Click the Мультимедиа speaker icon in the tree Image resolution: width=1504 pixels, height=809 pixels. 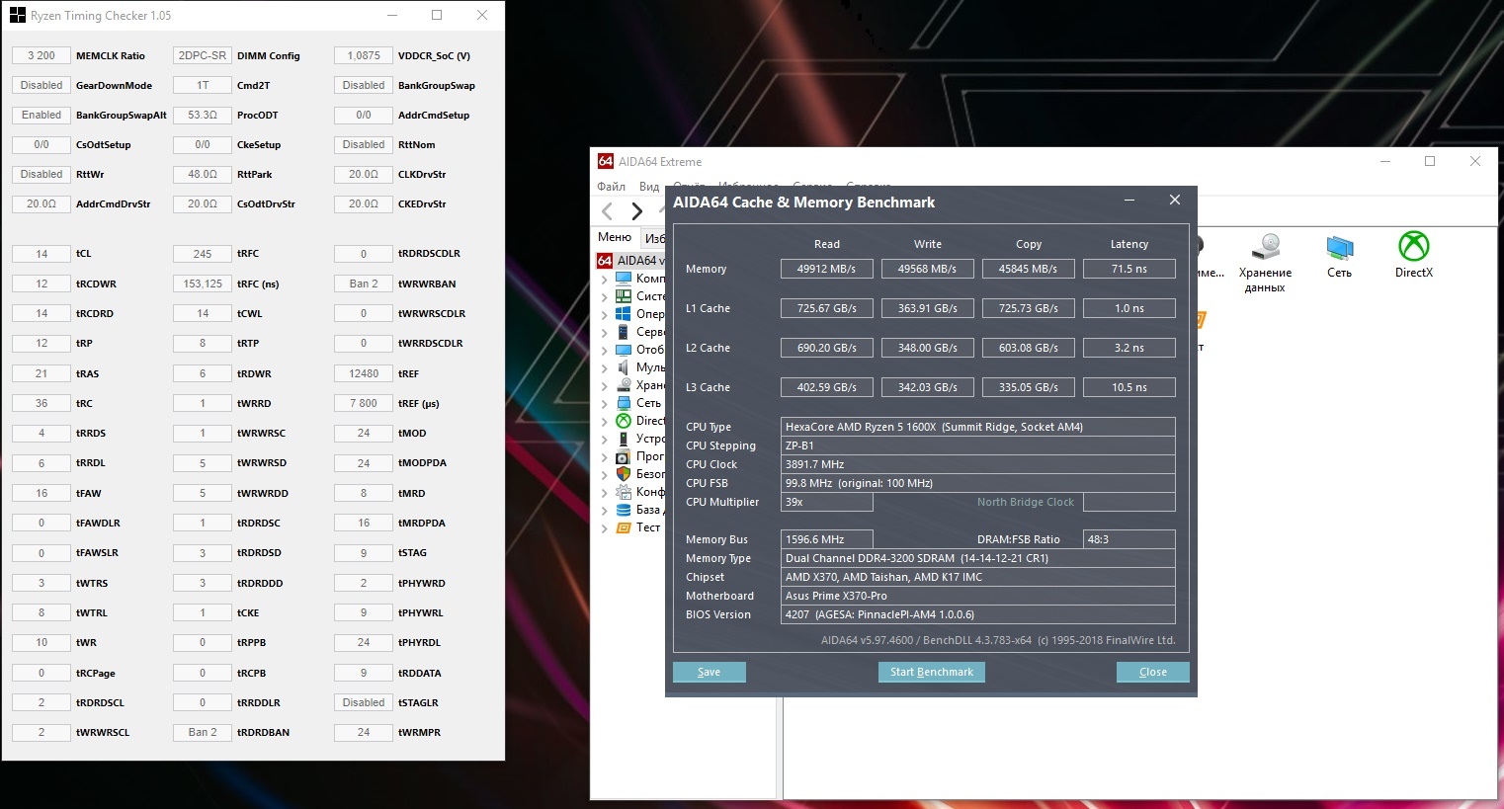(624, 367)
